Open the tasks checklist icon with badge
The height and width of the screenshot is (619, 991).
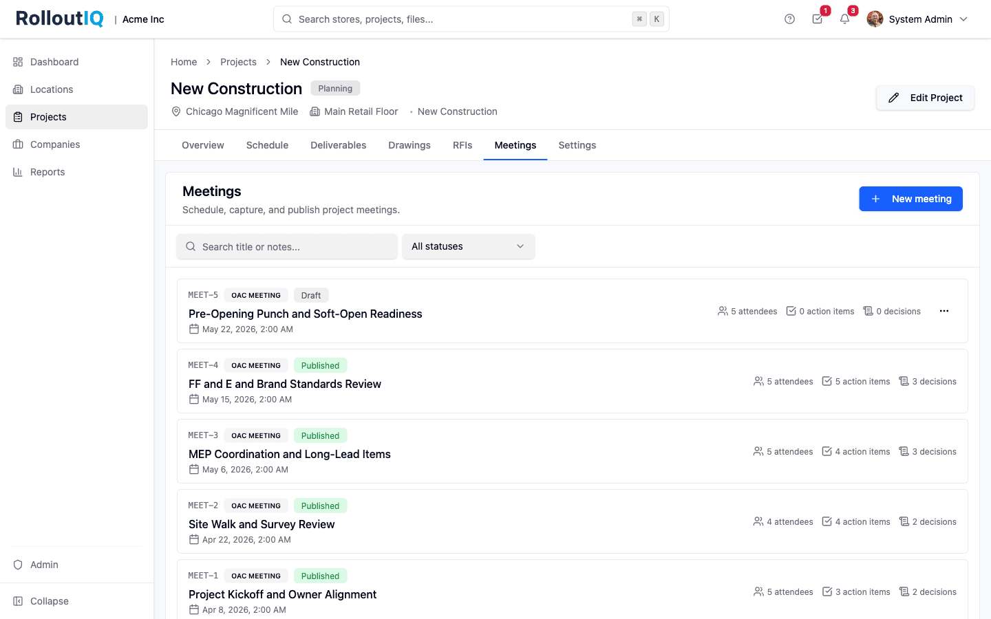pyautogui.click(x=818, y=19)
